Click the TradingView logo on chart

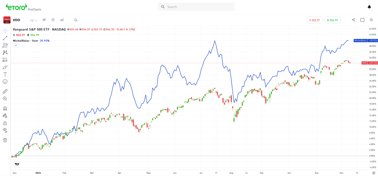(17, 165)
